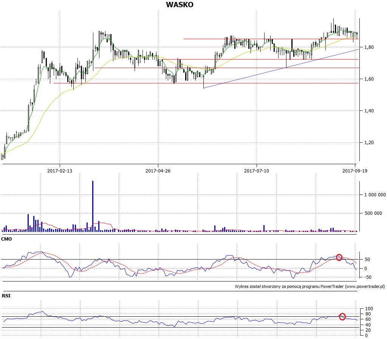The image size is (387, 339).
Task: Click the 1,60 price axis value
Action: (x=369, y=79)
